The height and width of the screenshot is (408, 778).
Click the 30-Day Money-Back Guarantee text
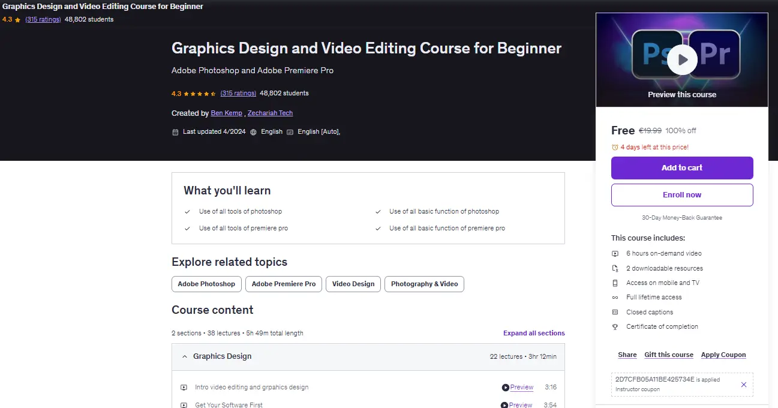click(682, 218)
